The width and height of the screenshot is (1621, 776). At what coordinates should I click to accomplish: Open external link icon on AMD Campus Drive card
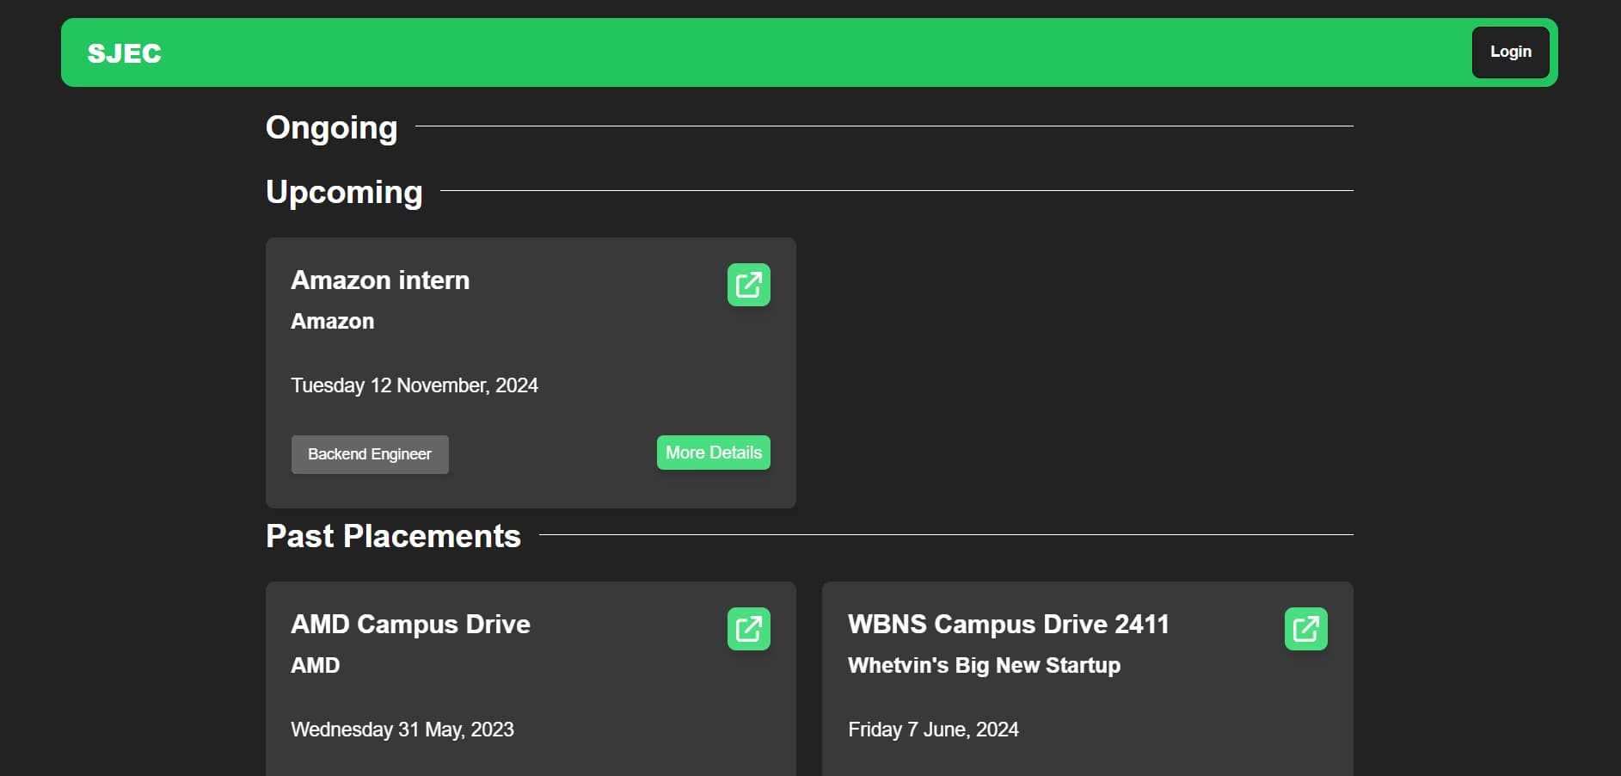pos(748,629)
